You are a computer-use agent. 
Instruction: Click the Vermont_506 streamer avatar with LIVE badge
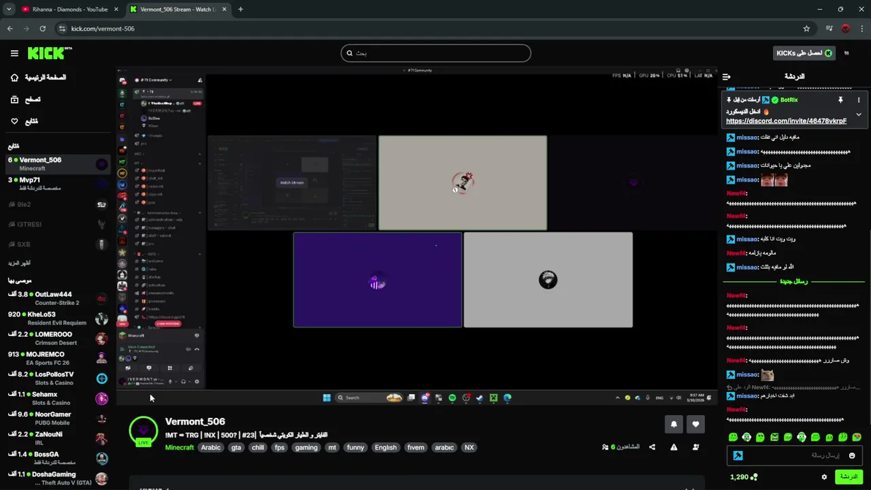pyautogui.click(x=144, y=431)
